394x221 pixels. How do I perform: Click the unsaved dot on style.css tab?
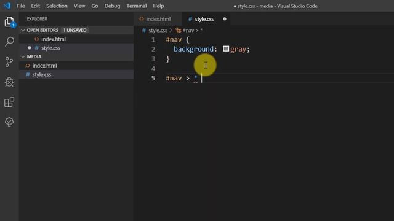[224, 19]
